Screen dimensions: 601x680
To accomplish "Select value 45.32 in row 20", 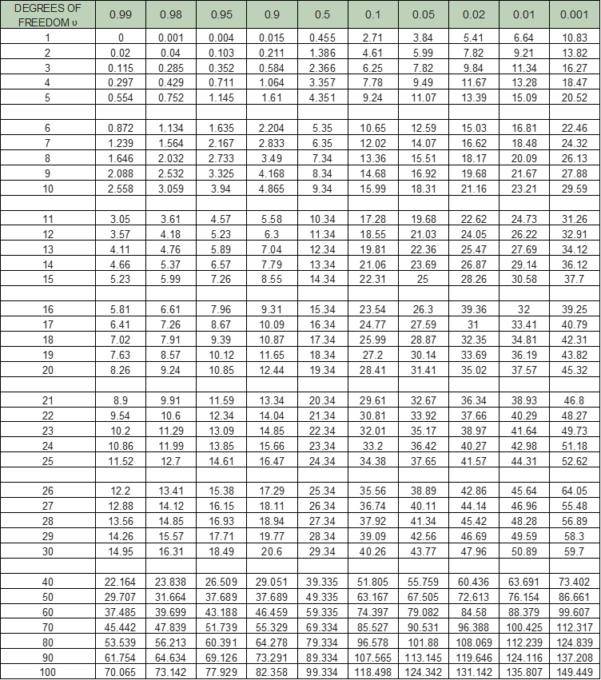I will tap(575, 370).
